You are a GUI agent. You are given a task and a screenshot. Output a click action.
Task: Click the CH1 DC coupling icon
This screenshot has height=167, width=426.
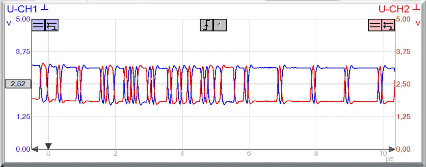(x=39, y=26)
